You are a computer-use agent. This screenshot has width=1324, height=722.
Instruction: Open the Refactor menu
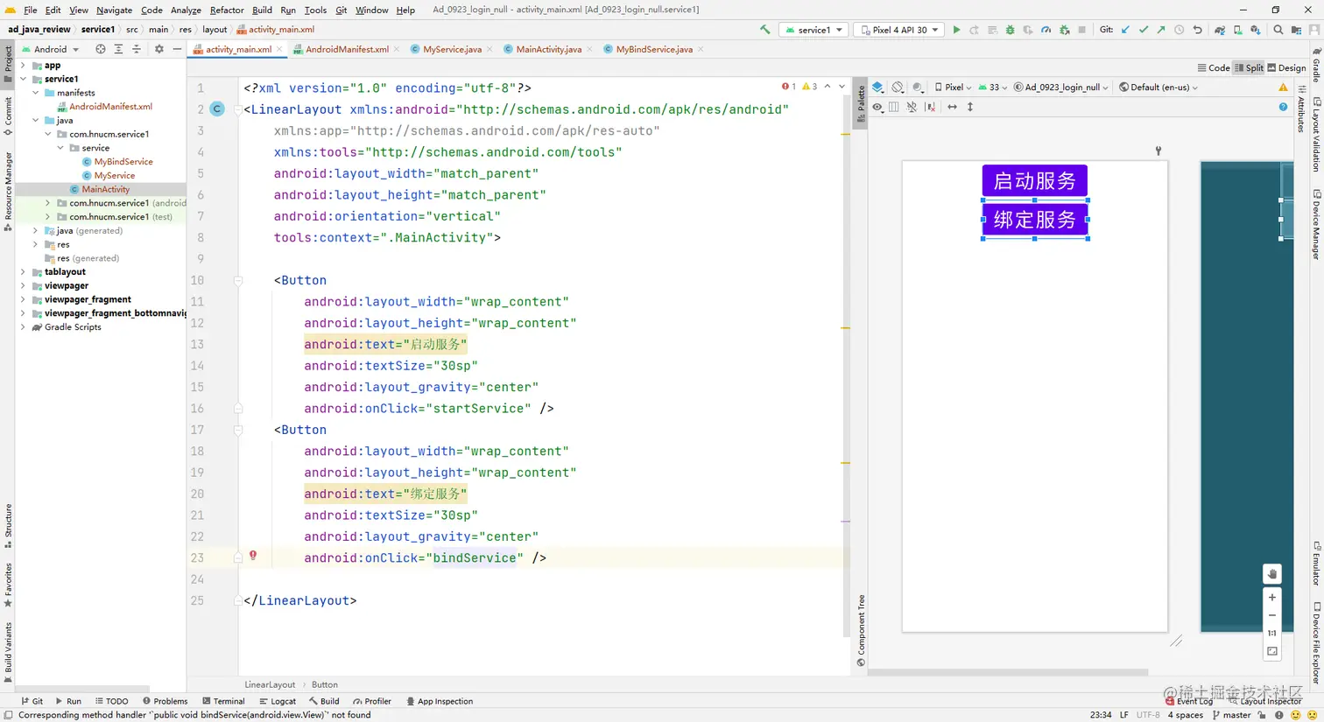pos(227,10)
